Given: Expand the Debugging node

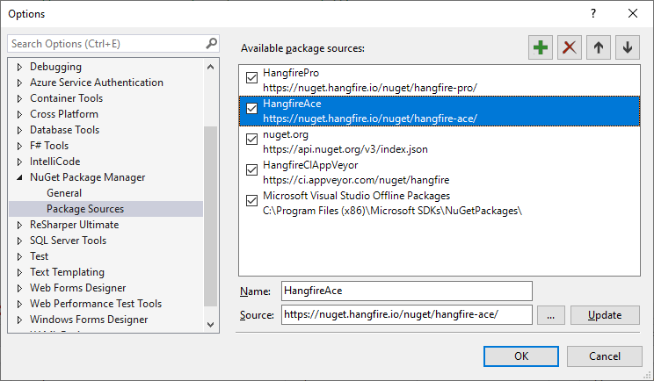Looking at the screenshot, I should click(19, 67).
